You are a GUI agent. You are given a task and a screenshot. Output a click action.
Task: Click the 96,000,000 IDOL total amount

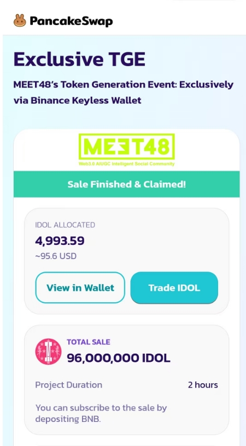[119, 358]
